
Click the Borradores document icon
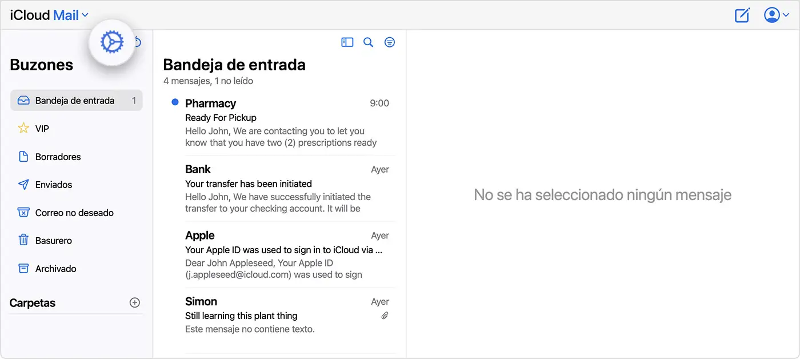point(23,157)
